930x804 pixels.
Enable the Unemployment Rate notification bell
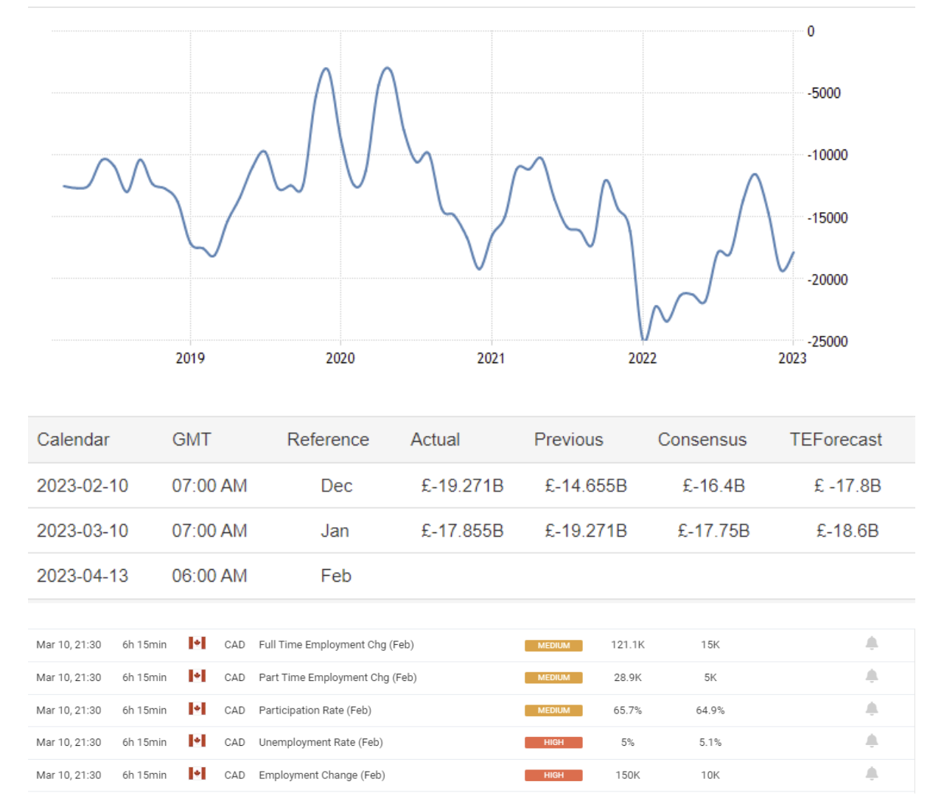pos(871,741)
